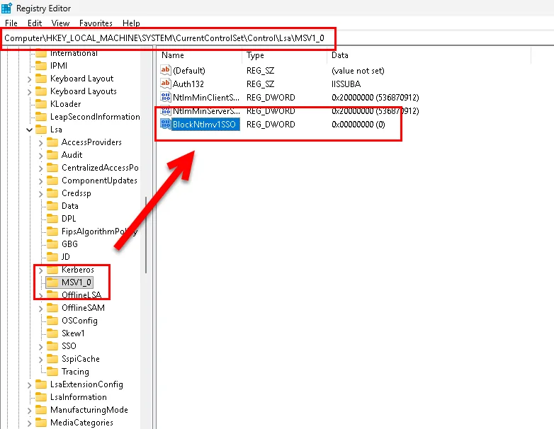Select the LsaInformation key label

point(79,397)
